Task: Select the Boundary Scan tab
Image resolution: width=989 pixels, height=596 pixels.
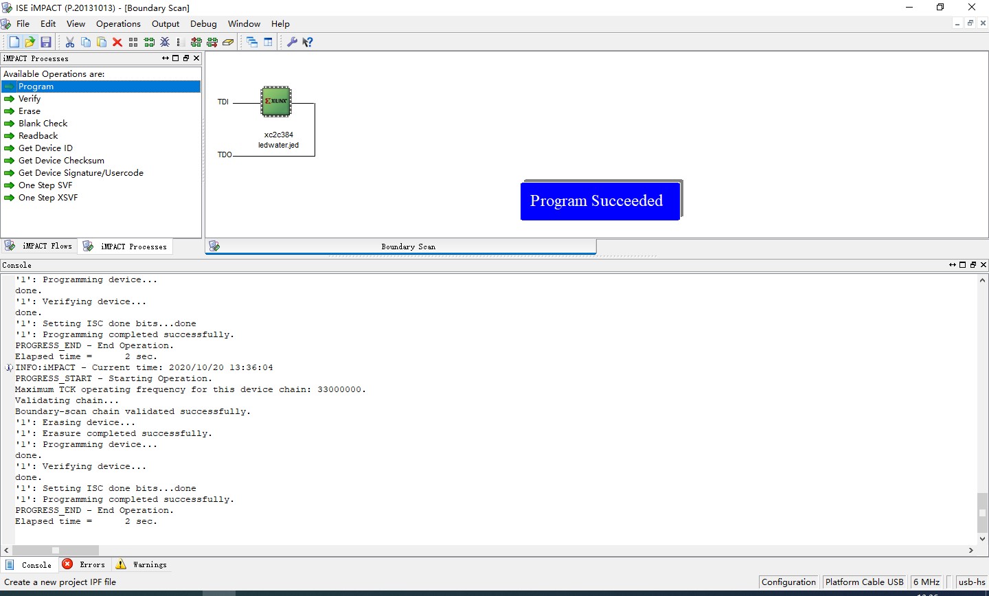Action: tap(401, 247)
